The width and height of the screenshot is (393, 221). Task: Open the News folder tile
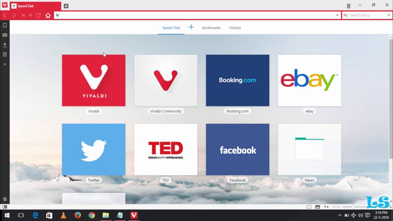[x=309, y=149]
